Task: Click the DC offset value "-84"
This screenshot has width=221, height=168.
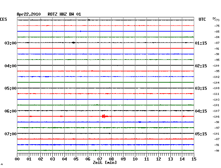Action: click(217, 37)
